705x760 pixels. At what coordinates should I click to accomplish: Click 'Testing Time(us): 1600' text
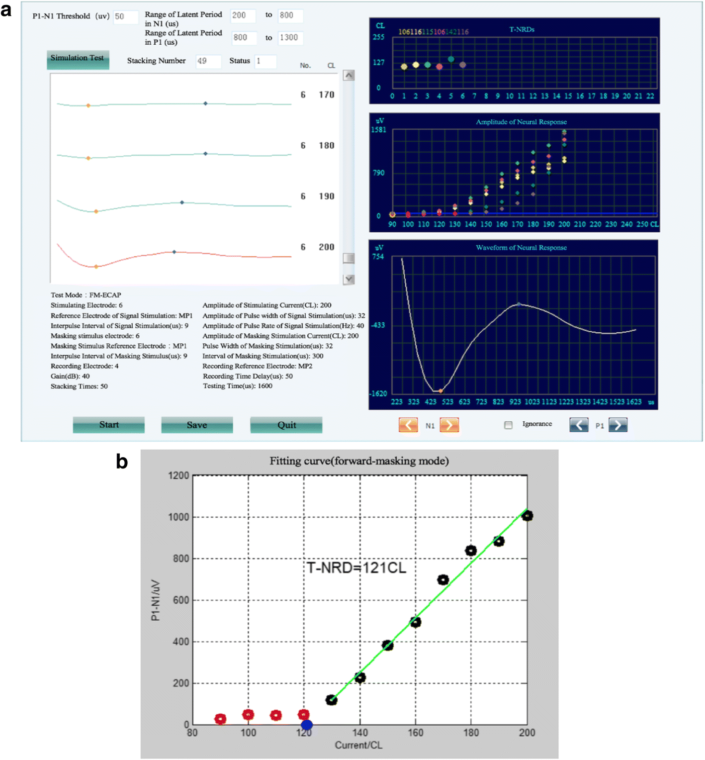[238, 386]
